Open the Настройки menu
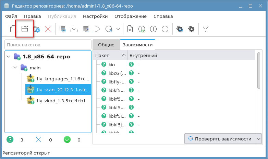268x159 pixels. [95, 16]
